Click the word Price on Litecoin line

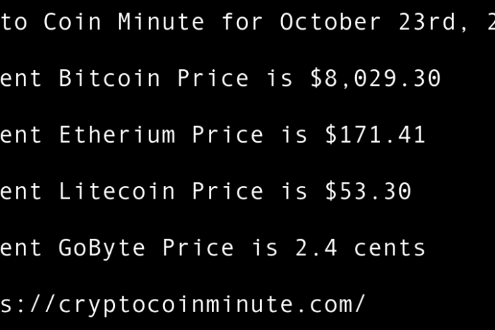(227, 191)
